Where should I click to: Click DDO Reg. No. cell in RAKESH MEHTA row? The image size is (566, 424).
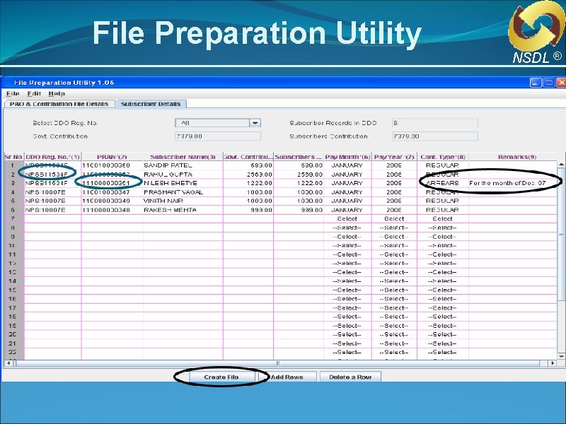(52, 210)
